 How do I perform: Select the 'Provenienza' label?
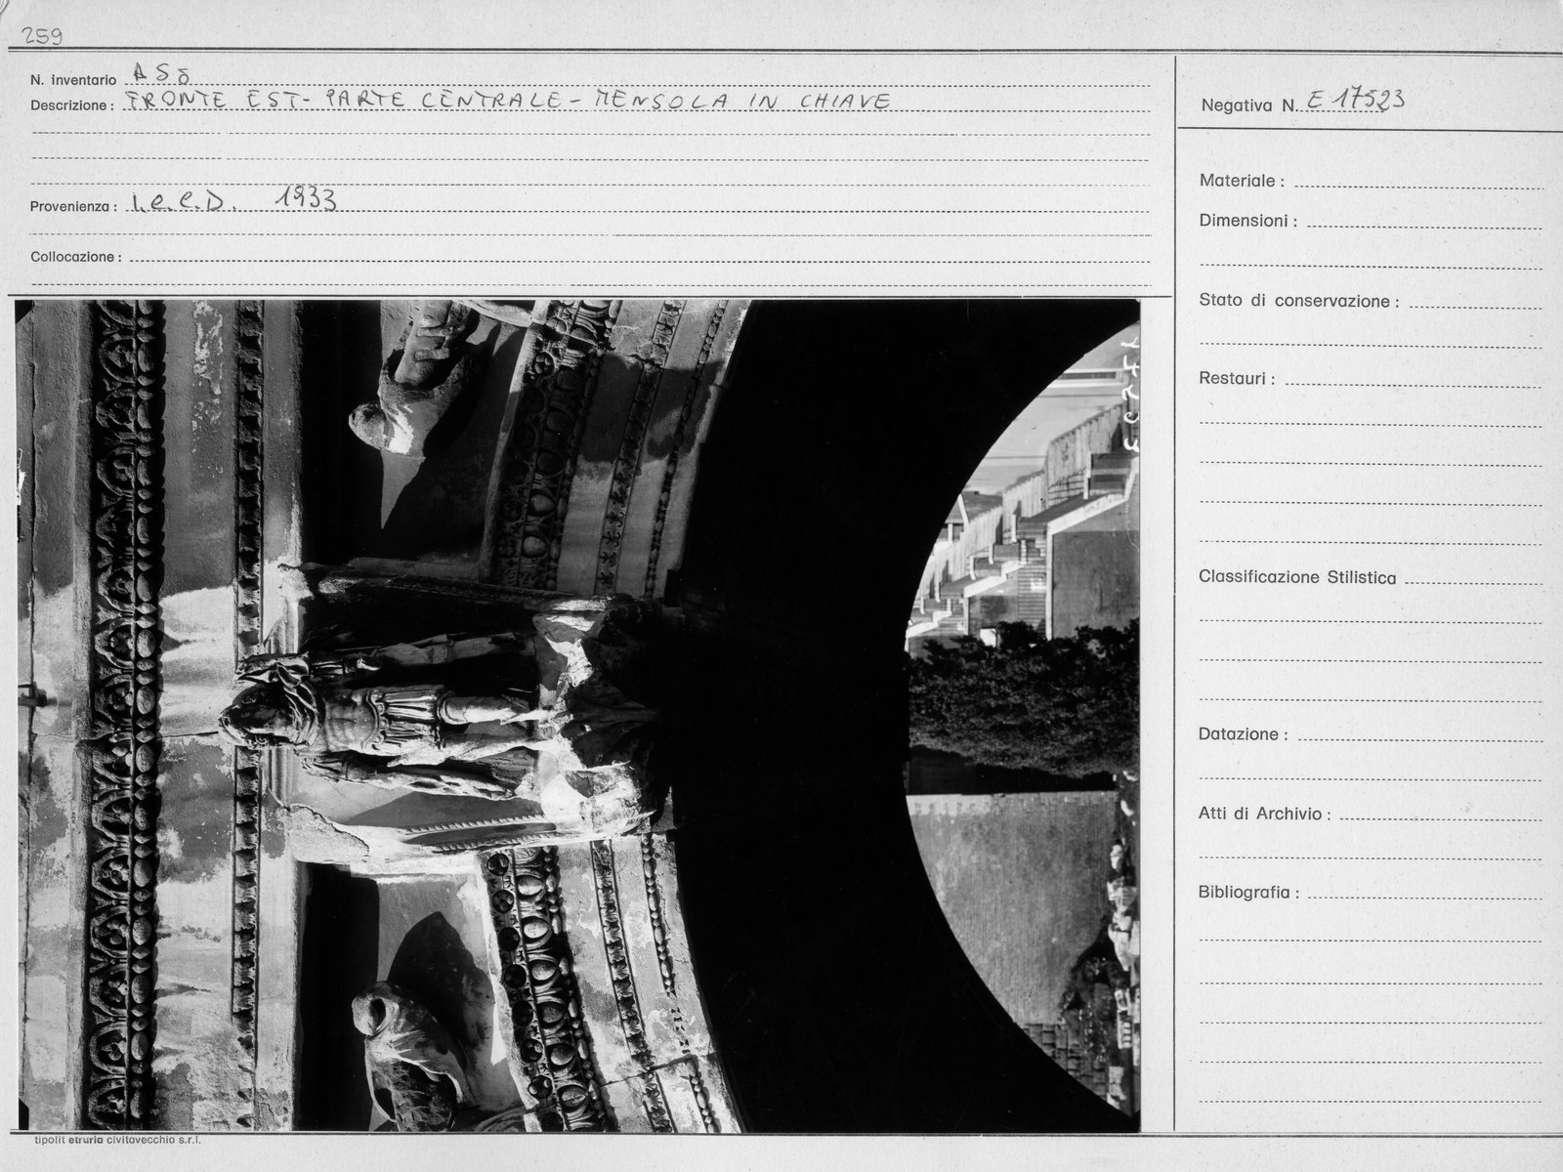pos(74,207)
